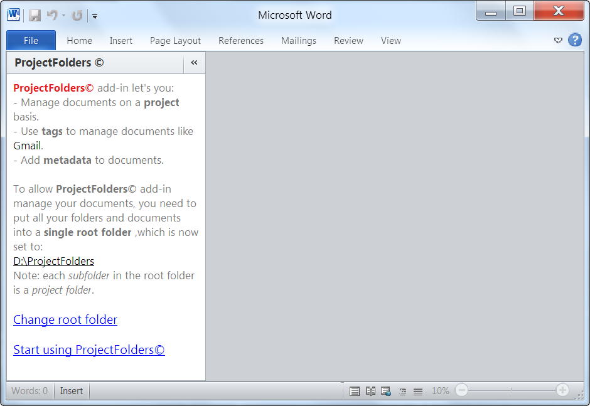This screenshot has height=406, width=590.
Task: Open the Review tab
Action: pos(348,41)
